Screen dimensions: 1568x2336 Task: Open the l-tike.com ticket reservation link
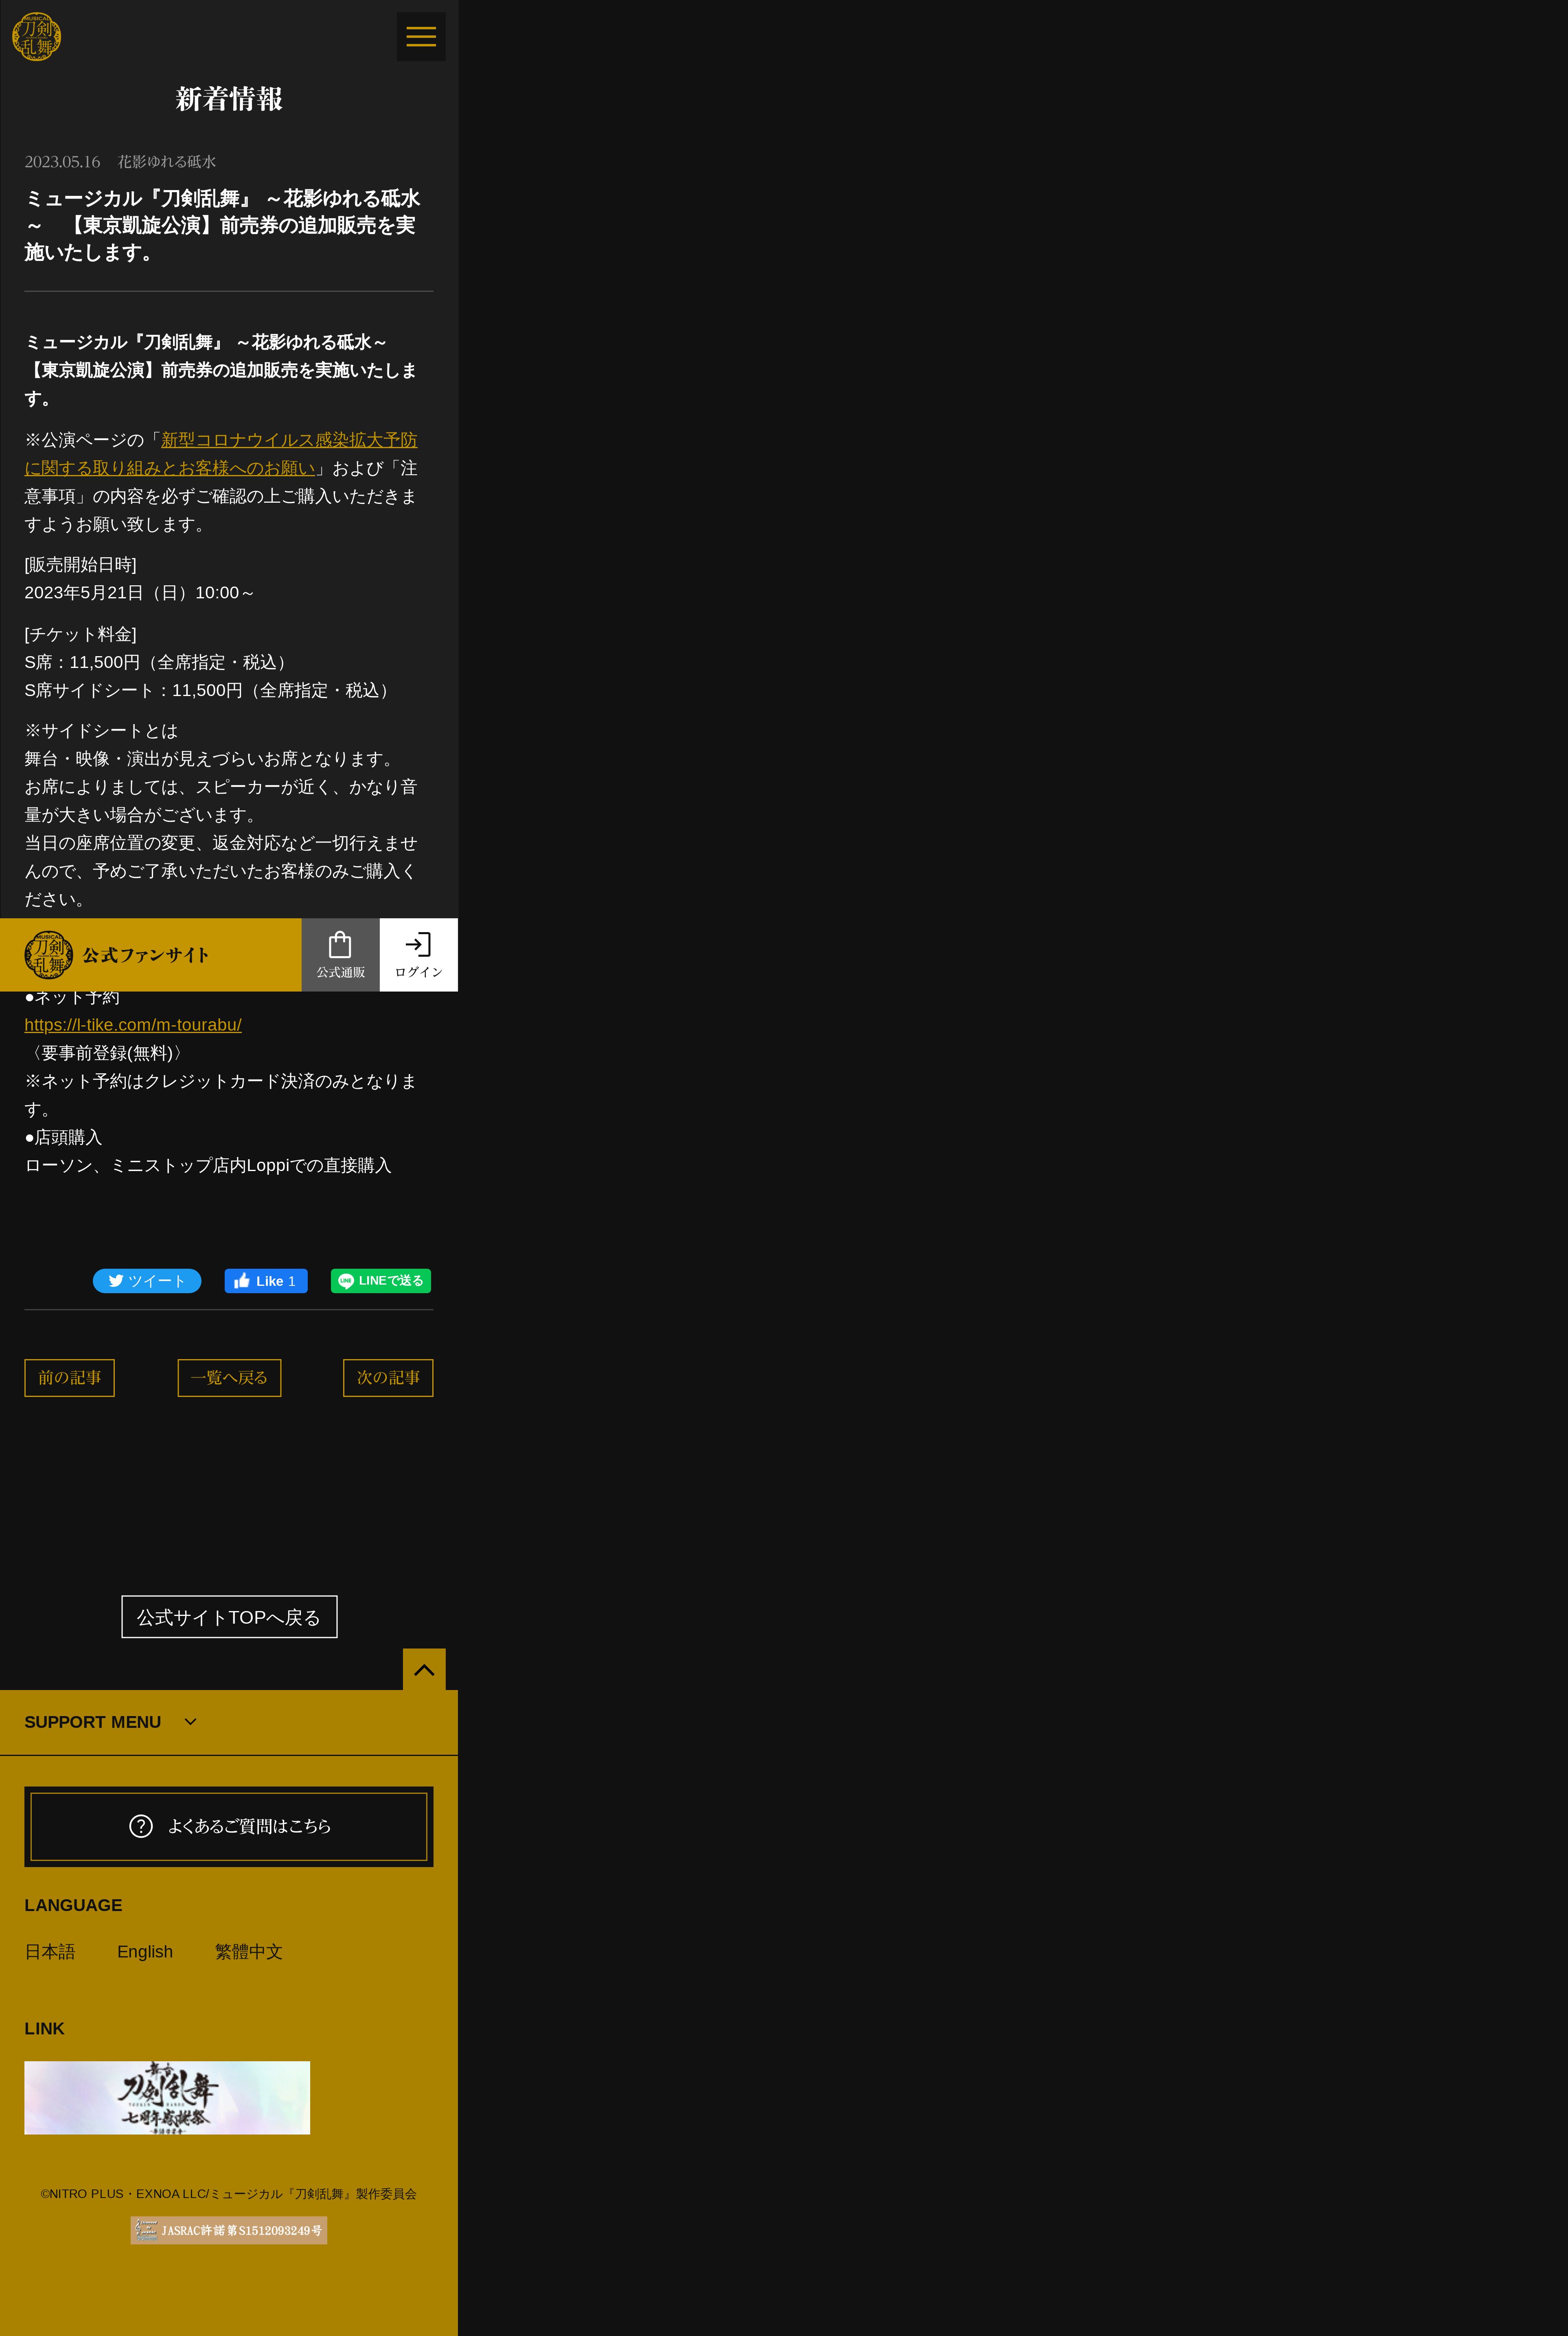tap(133, 1025)
